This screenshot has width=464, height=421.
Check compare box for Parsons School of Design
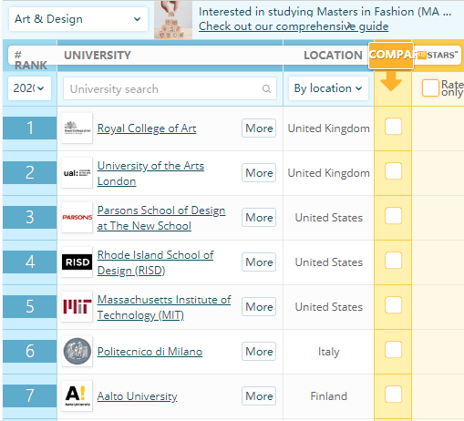click(393, 216)
